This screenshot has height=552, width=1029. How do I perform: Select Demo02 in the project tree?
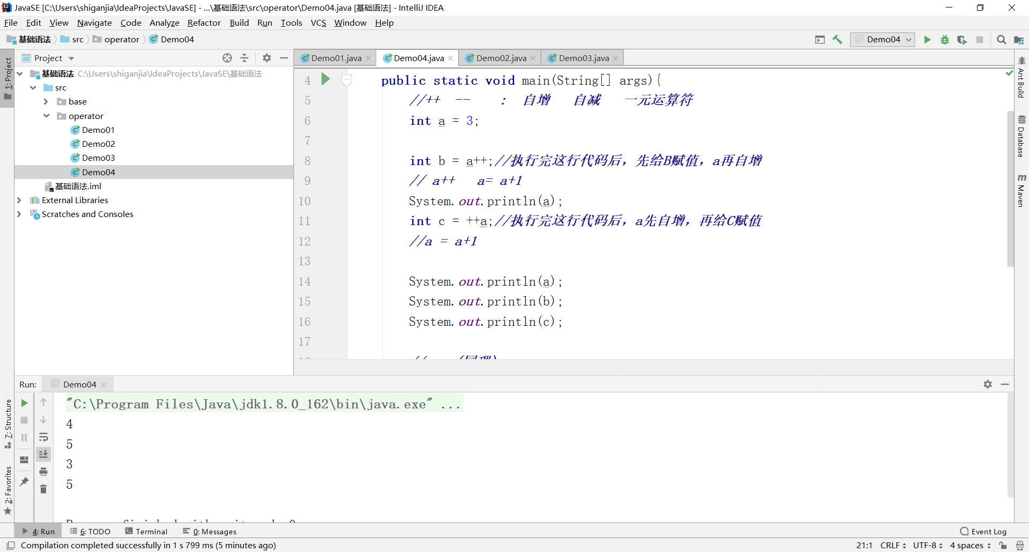pyautogui.click(x=98, y=144)
